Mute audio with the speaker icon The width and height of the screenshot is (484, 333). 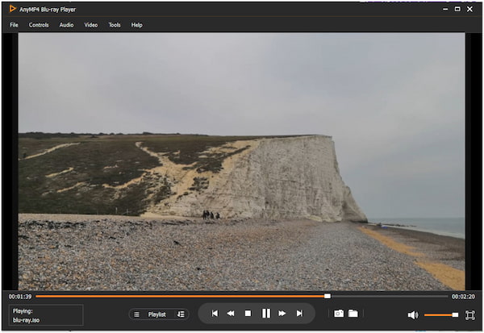pyautogui.click(x=412, y=314)
